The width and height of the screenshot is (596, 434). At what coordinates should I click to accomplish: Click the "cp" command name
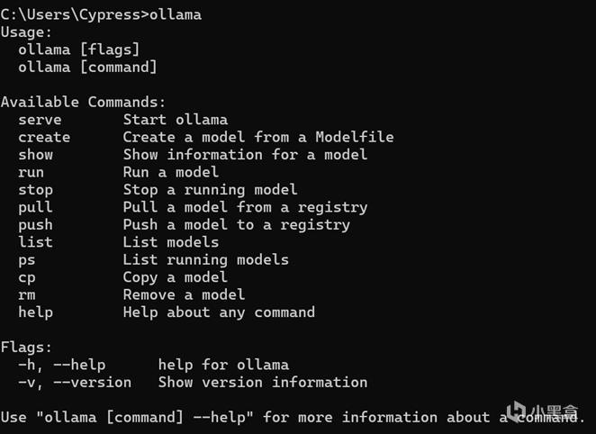point(26,277)
